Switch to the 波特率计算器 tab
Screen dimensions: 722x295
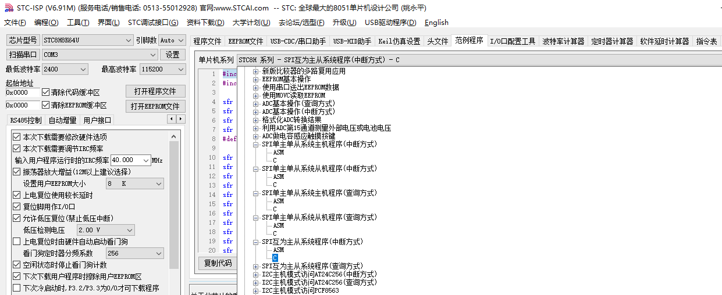tap(563, 41)
